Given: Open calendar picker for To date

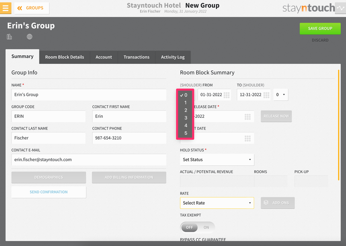Looking at the screenshot, I should coord(266,95).
